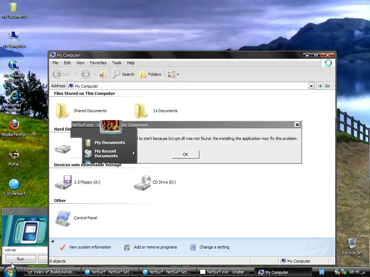Open the File menu
The width and height of the screenshot is (370, 277).
(x=55, y=63)
